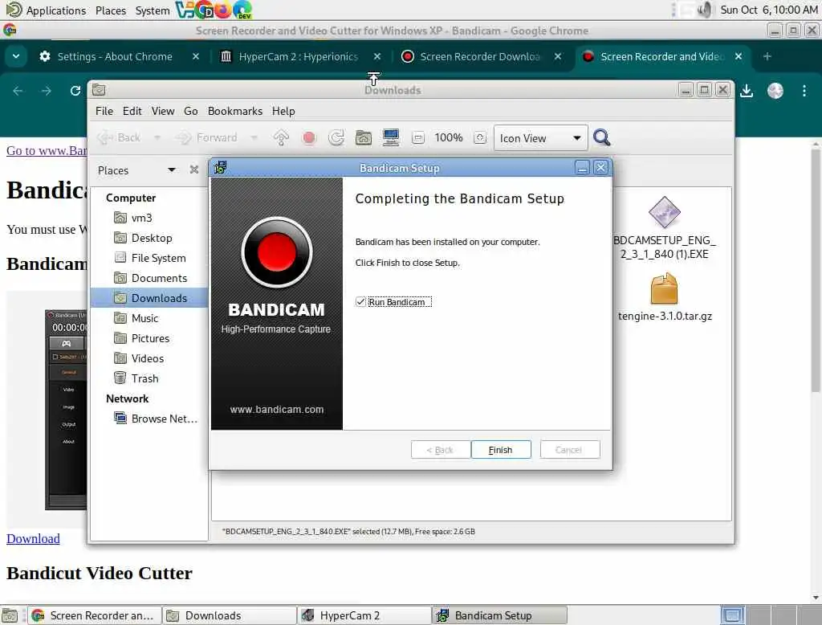Switch to HyperCam 2 taskbar item
Image resolution: width=822 pixels, height=625 pixels.
click(x=364, y=615)
